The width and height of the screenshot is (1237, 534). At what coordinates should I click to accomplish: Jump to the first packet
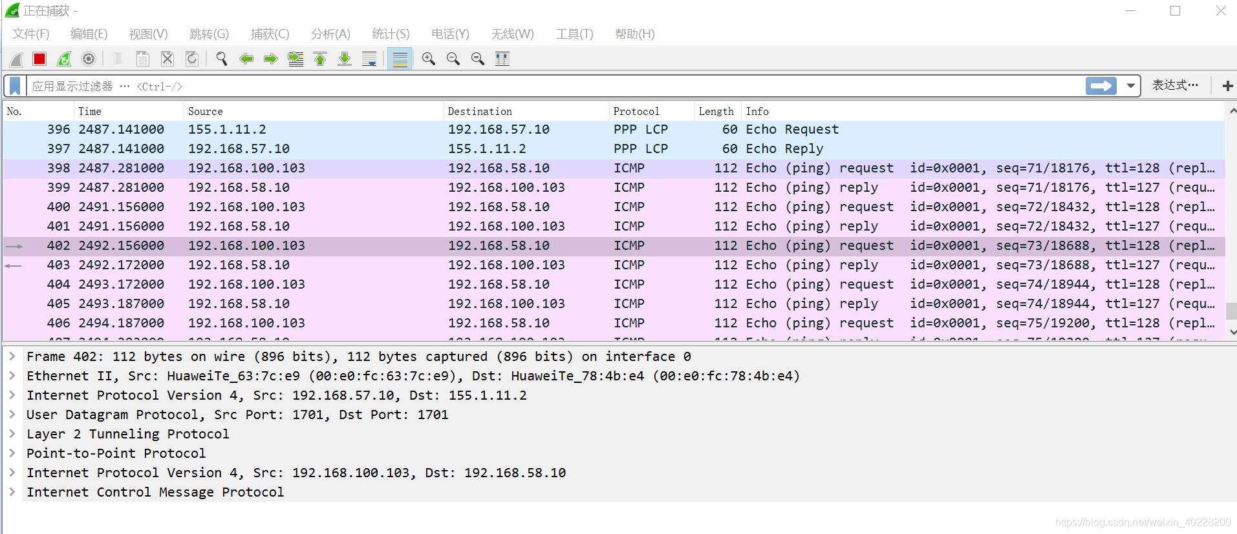click(x=320, y=59)
